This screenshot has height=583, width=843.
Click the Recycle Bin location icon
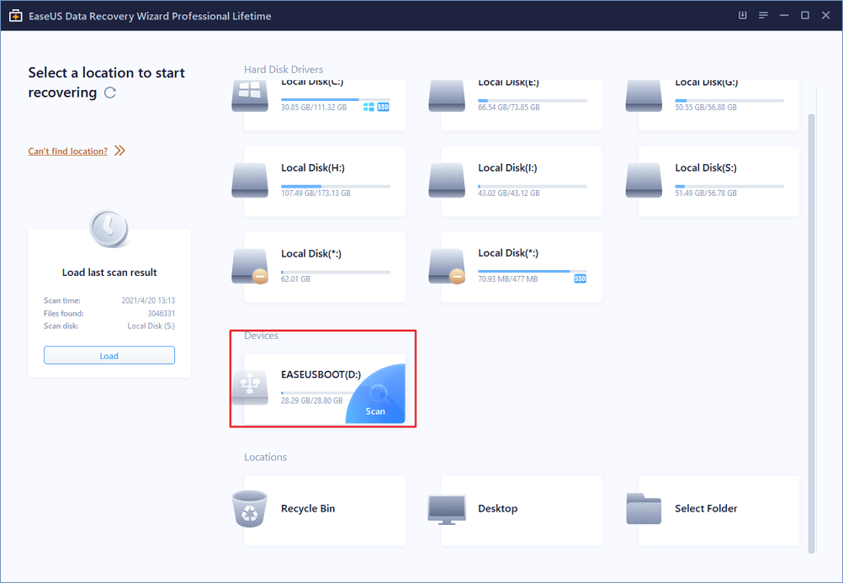coord(250,509)
